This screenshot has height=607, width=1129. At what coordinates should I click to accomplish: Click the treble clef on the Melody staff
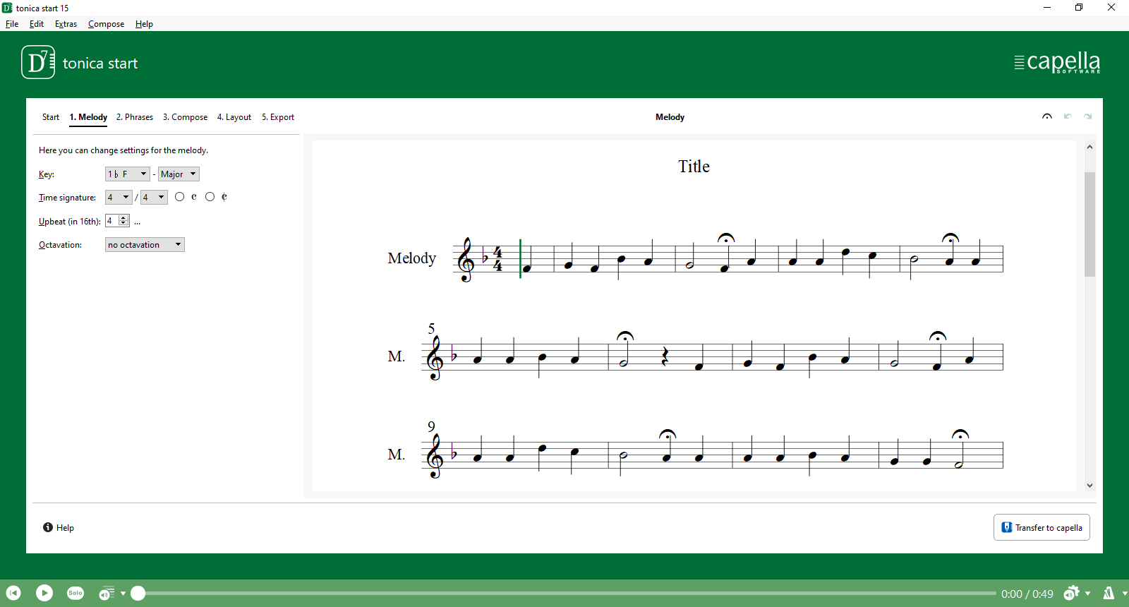[466, 260]
